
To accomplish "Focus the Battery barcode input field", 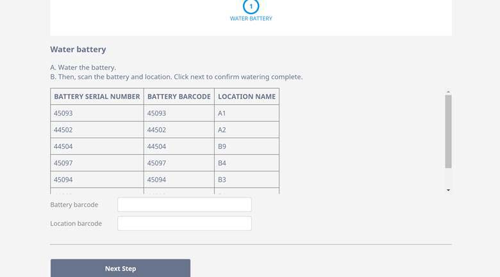I will (185, 205).
